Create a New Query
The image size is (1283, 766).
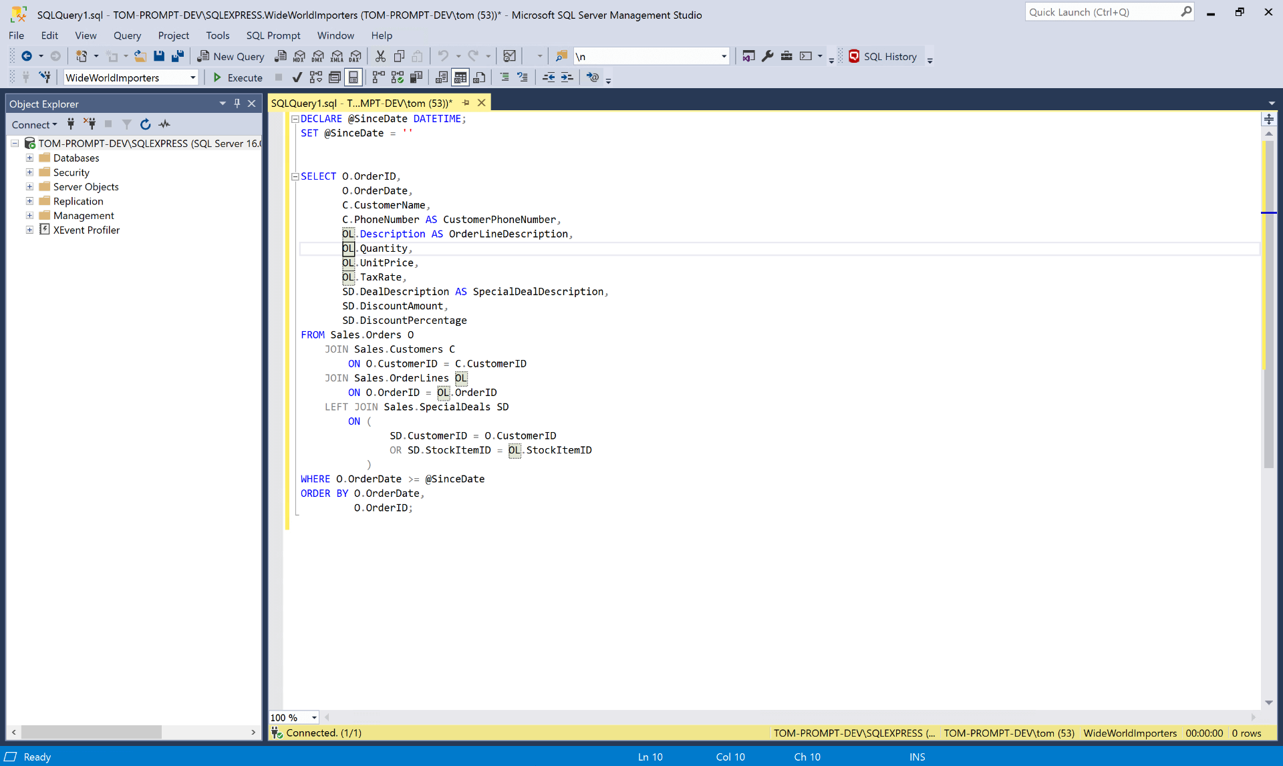tap(231, 56)
